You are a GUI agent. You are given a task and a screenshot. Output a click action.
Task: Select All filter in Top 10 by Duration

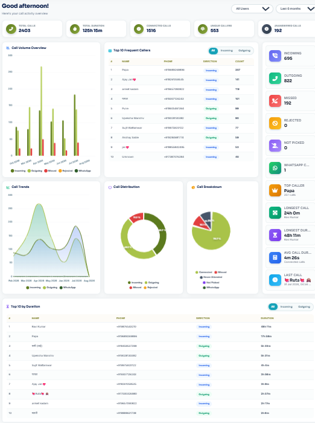tap(273, 307)
